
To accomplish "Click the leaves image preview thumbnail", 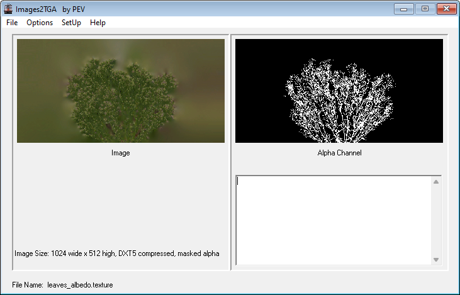I will pos(121,91).
